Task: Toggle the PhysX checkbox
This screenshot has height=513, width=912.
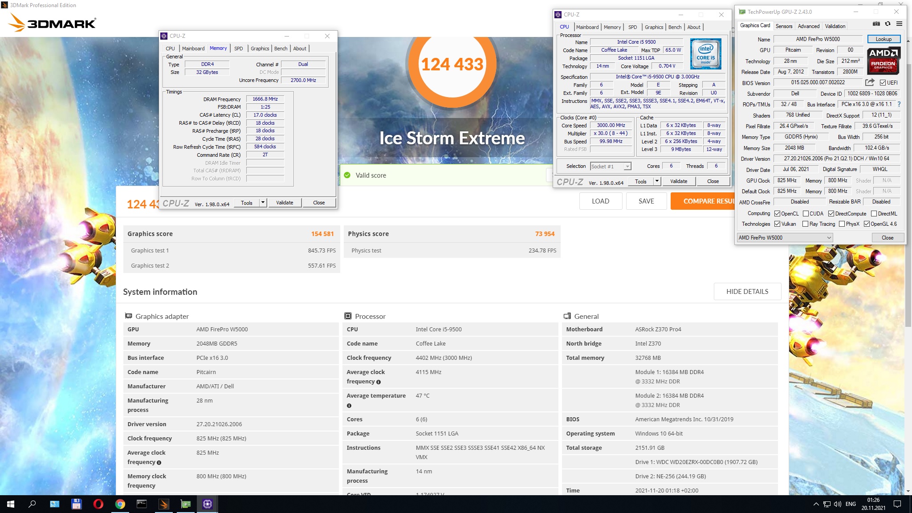Action: coord(842,224)
